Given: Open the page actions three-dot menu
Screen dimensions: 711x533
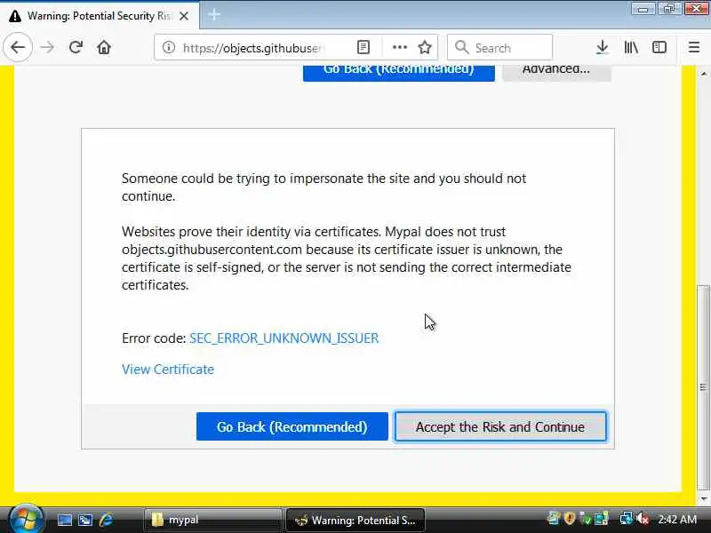Looking at the screenshot, I should [399, 47].
